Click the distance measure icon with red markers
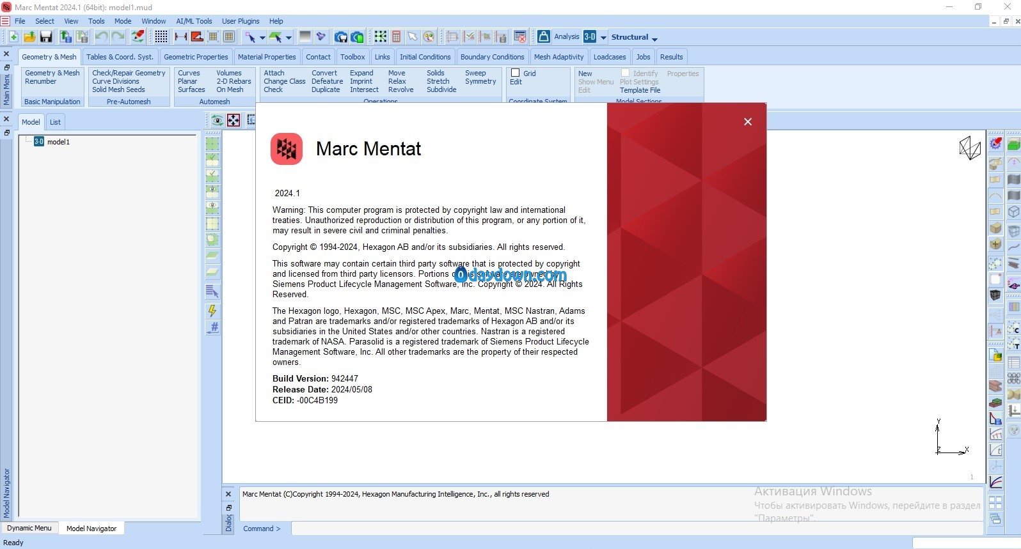The width and height of the screenshot is (1021, 549). tap(181, 37)
